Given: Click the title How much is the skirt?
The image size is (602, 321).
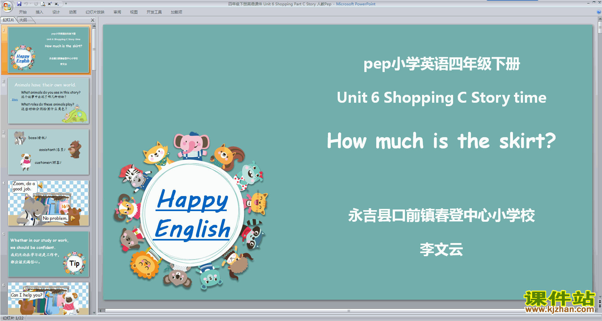Looking at the screenshot, I should coord(441,141).
